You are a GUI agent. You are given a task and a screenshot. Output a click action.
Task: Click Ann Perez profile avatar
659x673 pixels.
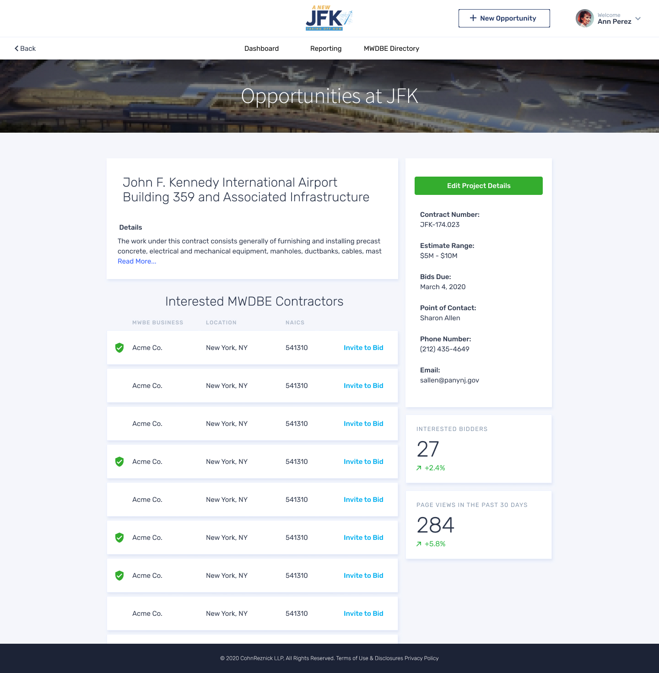[x=584, y=18]
